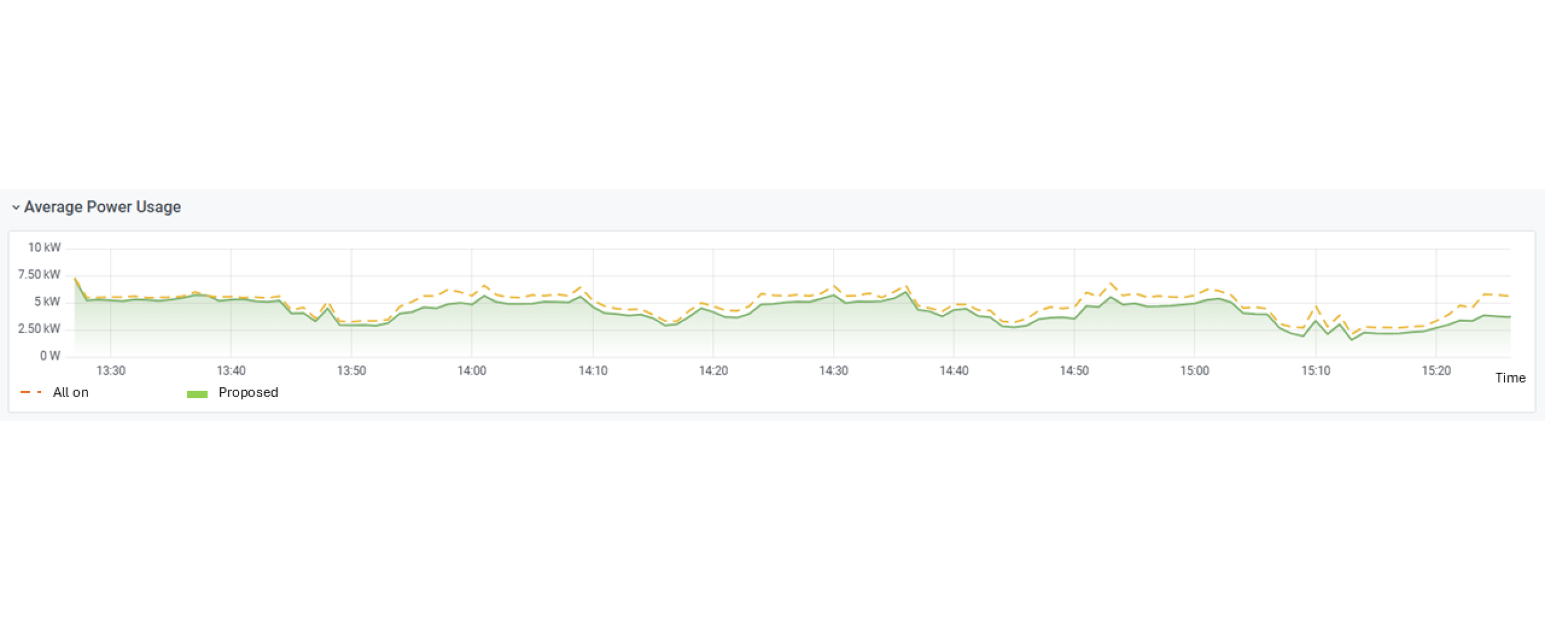1545x637 pixels.
Task: Click the Average Power Usage row title
Action: pos(102,207)
